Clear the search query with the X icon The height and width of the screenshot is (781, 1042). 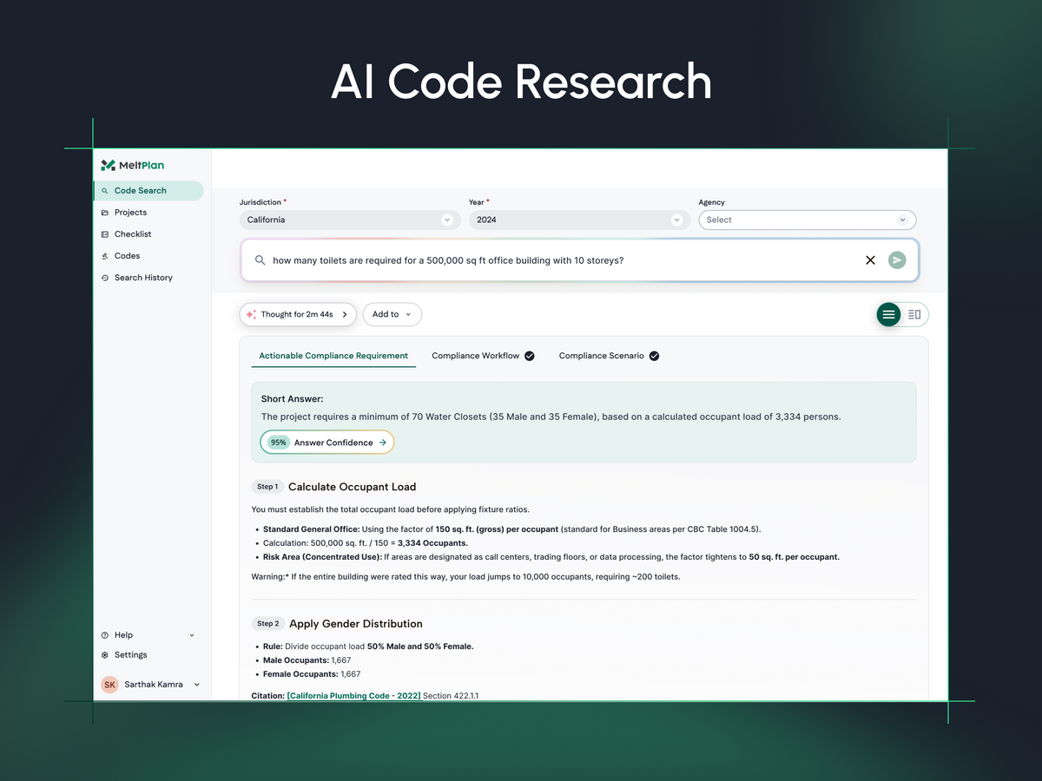[x=870, y=259]
